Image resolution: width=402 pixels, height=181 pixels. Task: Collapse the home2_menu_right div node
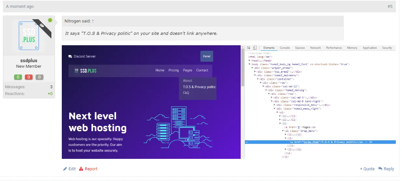275,108
